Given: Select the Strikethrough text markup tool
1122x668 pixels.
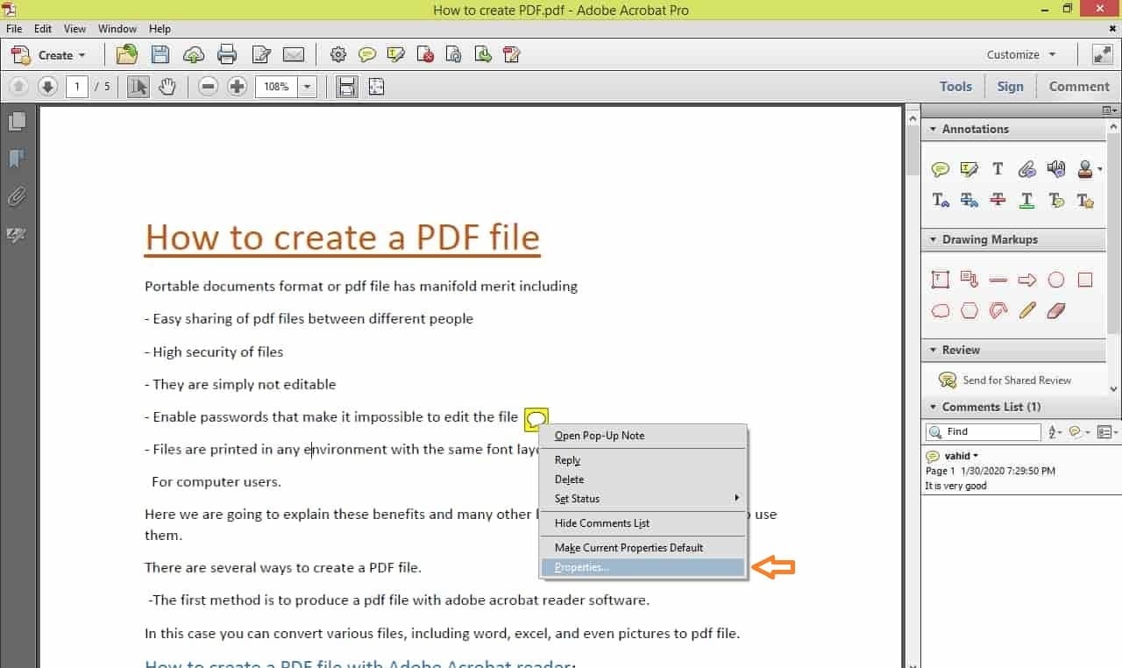Looking at the screenshot, I should 997,200.
